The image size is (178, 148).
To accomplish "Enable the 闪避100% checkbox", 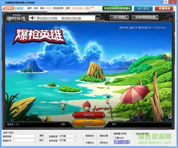I will point(114,138).
